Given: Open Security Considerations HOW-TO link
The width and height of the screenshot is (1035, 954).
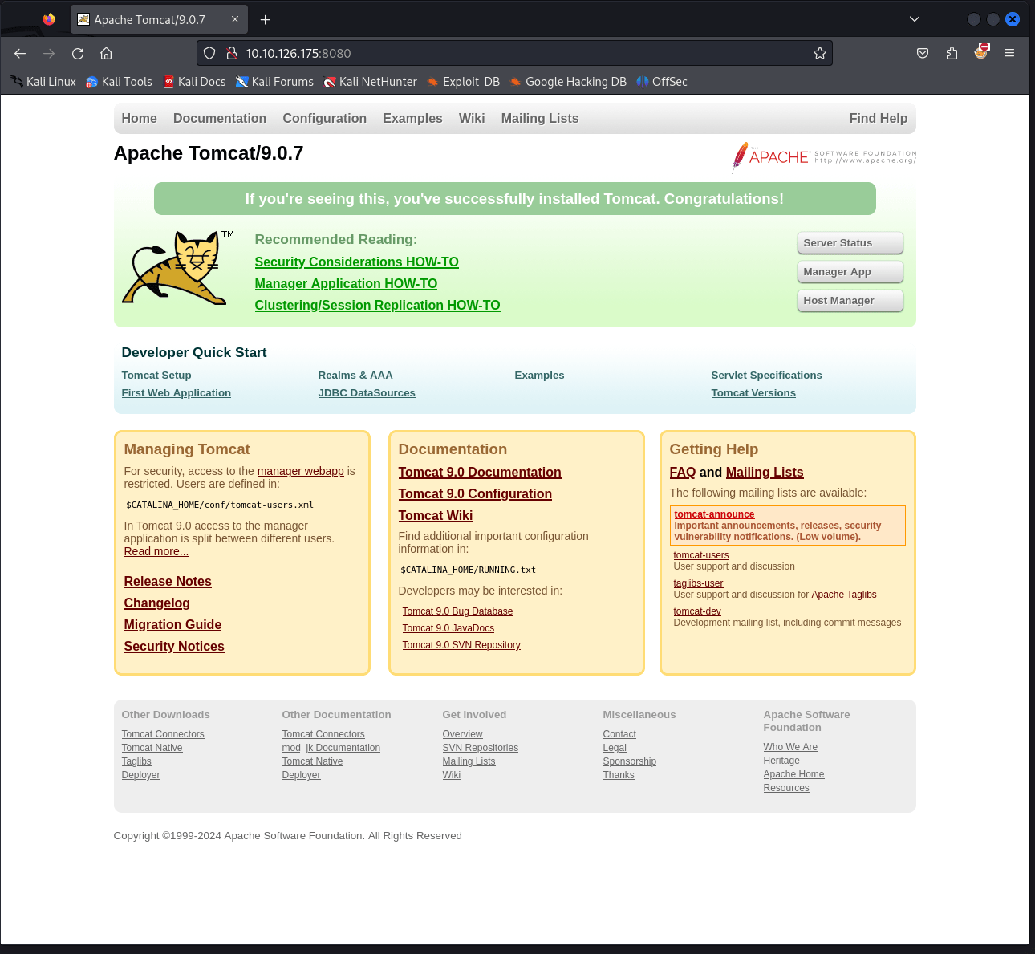Looking at the screenshot, I should [356, 262].
